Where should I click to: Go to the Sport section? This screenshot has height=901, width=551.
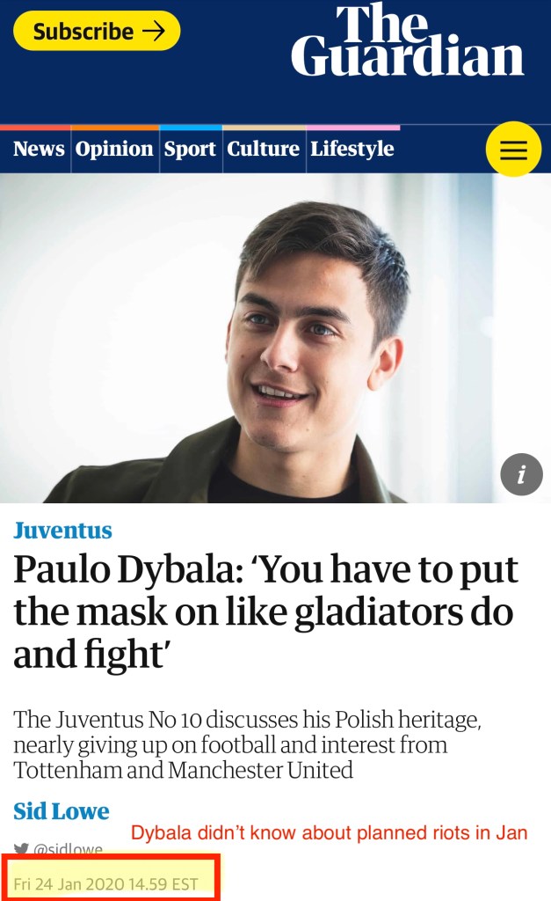(190, 149)
